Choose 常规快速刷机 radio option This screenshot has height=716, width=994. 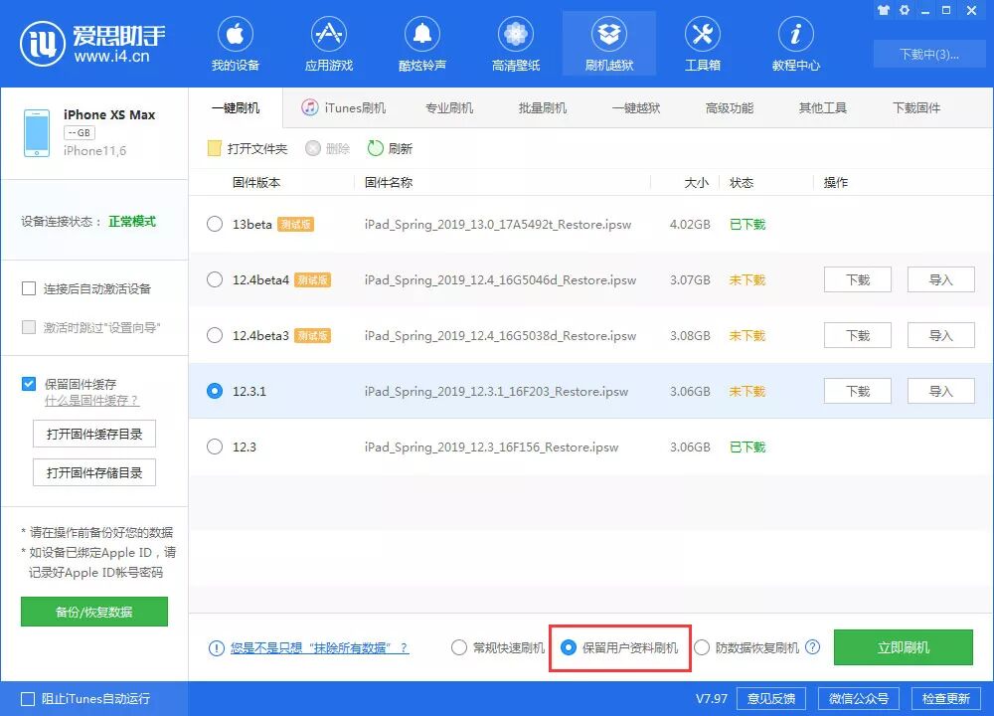pyautogui.click(x=459, y=647)
